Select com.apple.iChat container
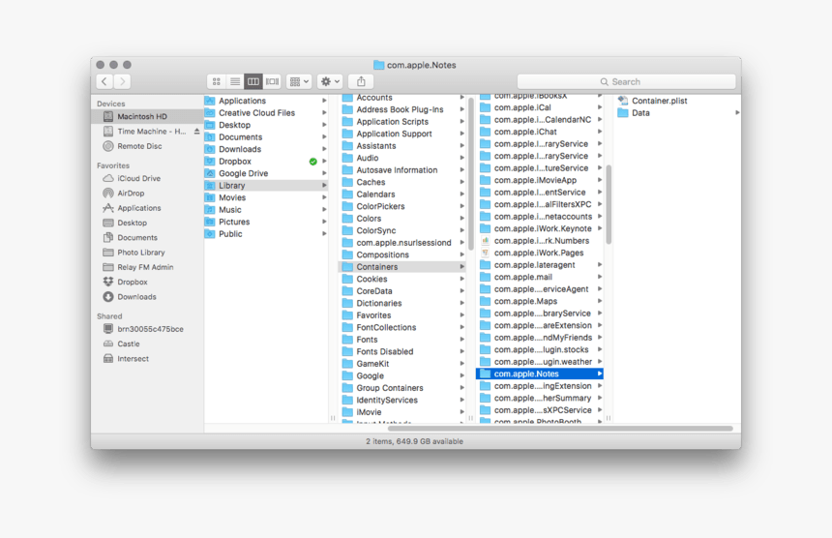 pyautogui.click(x=540, y=132)
